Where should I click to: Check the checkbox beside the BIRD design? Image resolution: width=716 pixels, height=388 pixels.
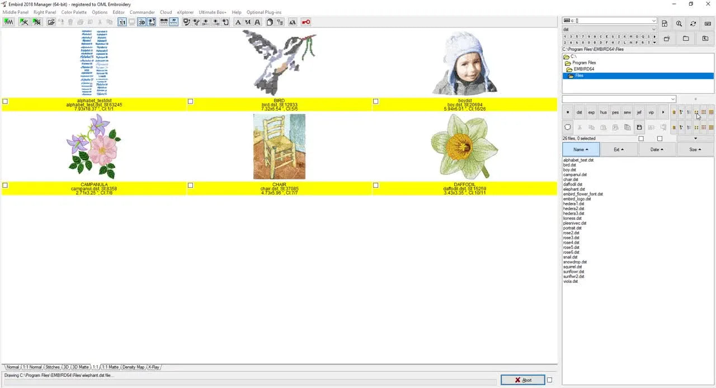click(x=190, y=101)
